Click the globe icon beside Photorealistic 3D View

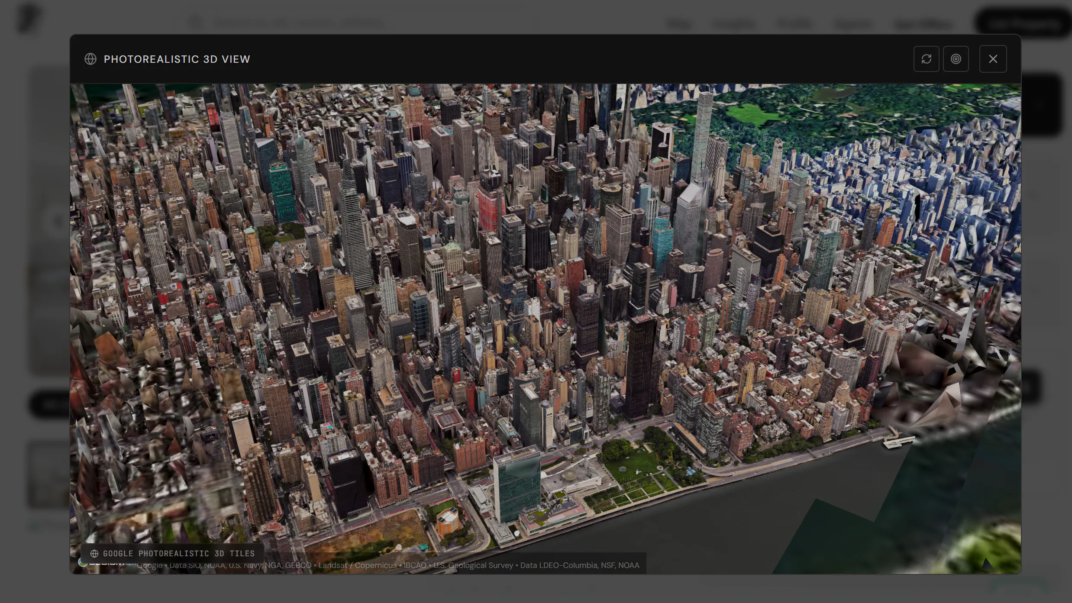tap(90, 59)
